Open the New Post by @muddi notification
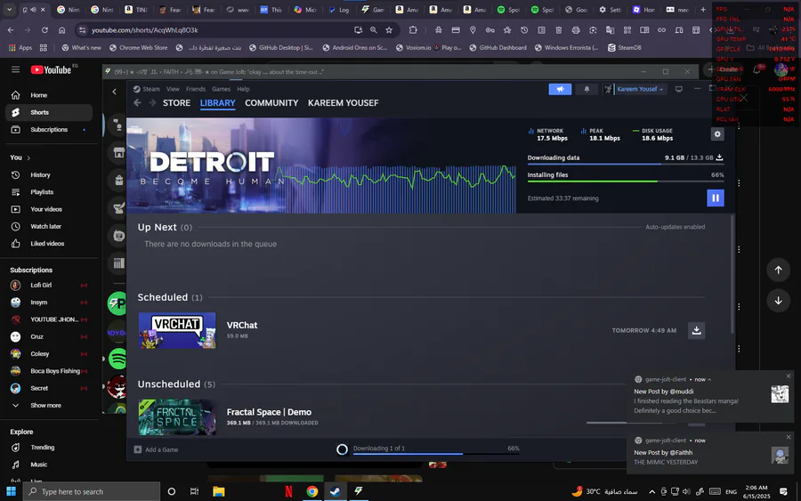 point(710,396)
